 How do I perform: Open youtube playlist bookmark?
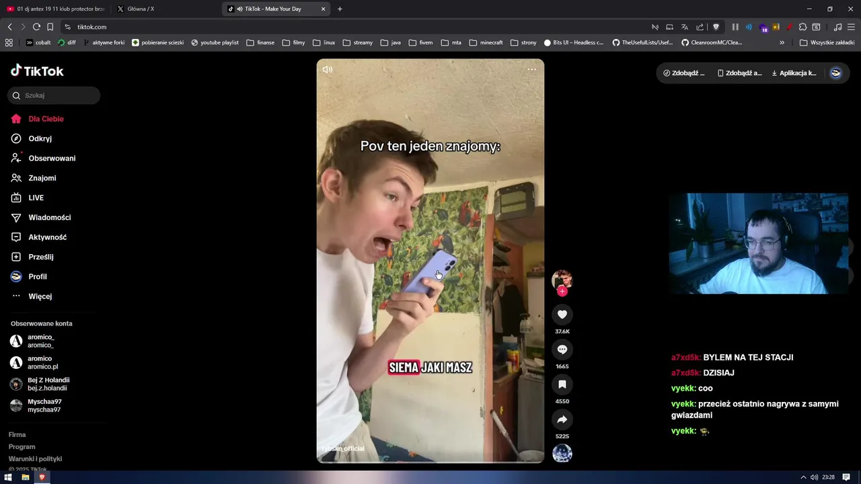[215, 42]
